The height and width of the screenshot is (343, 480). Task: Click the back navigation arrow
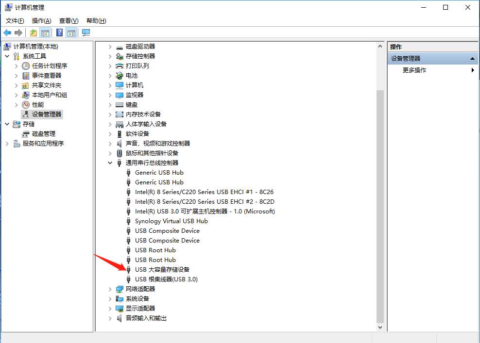point(7,33)
